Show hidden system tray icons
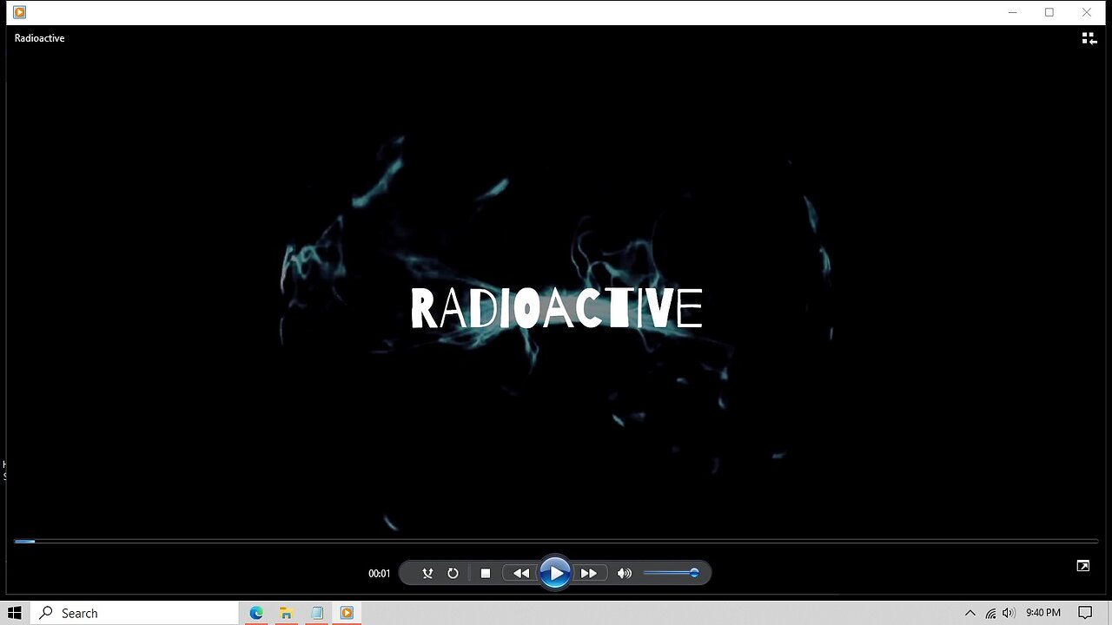 (x=970, y=613)
